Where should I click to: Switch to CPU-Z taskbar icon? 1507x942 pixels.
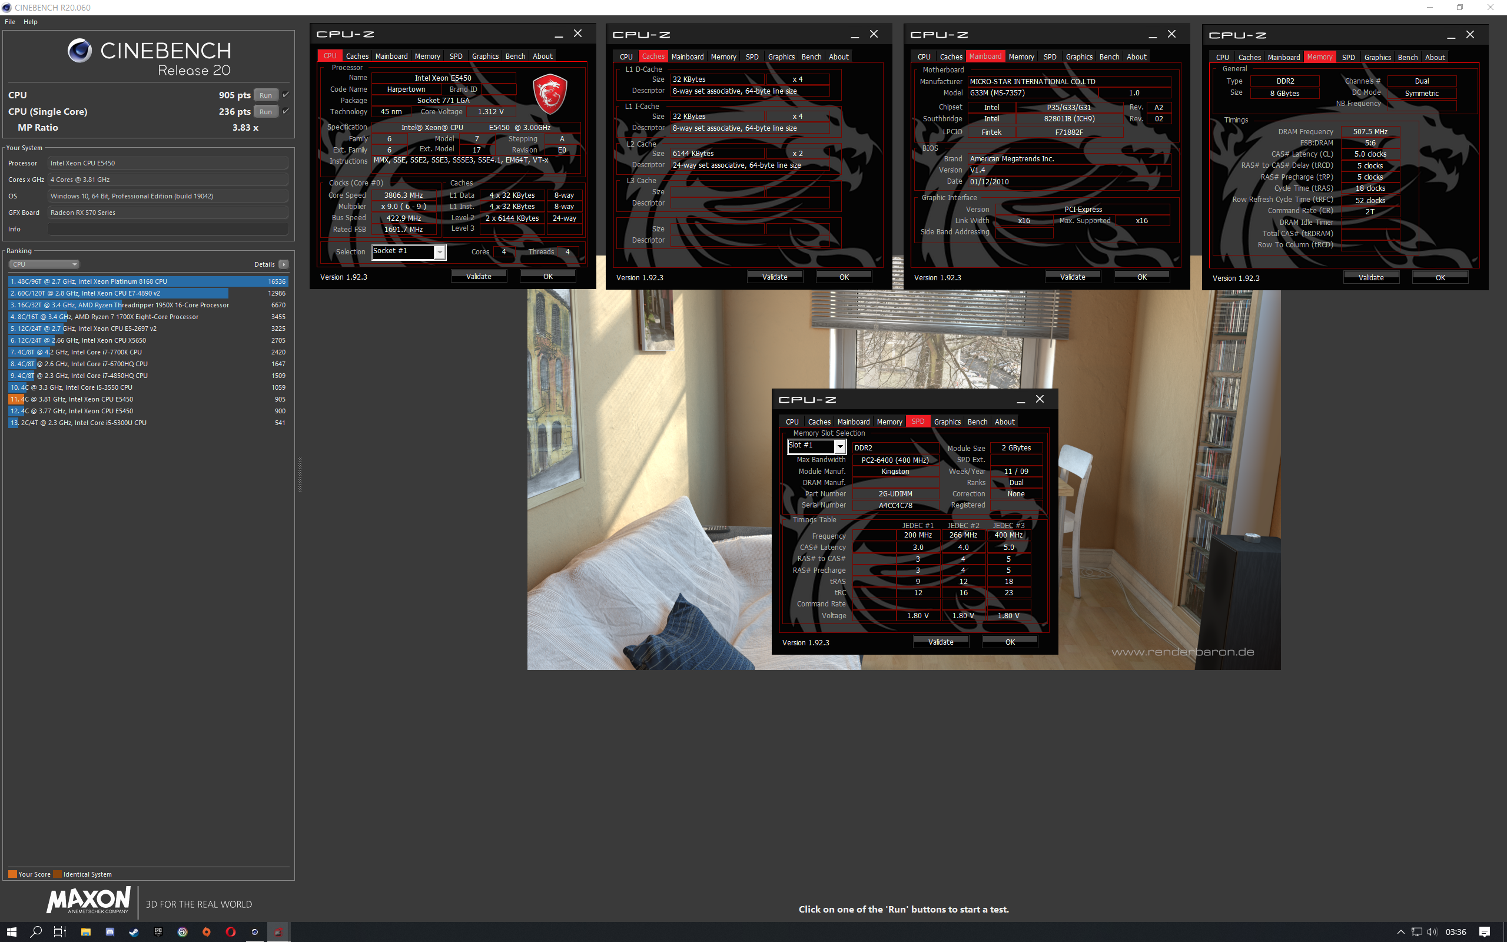click(279, 932)
